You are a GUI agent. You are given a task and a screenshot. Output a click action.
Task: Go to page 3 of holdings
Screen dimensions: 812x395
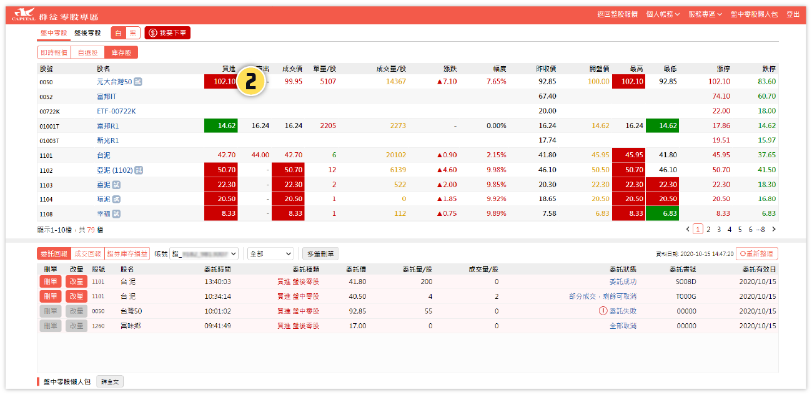(x=719, y=229)
